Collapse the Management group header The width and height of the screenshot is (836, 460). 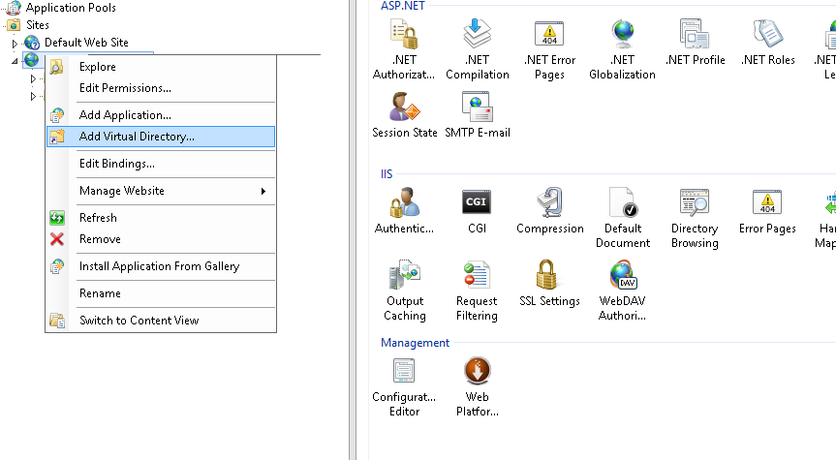point(415,343)
